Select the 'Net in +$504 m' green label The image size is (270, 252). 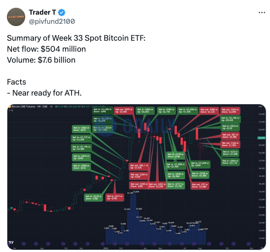(230, 162)
